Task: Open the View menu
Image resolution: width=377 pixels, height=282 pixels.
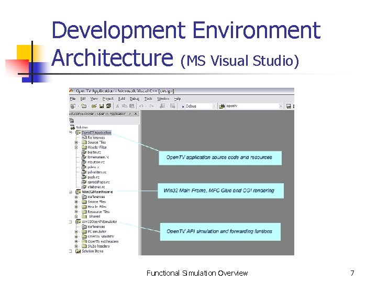Action: pos(94,99)
